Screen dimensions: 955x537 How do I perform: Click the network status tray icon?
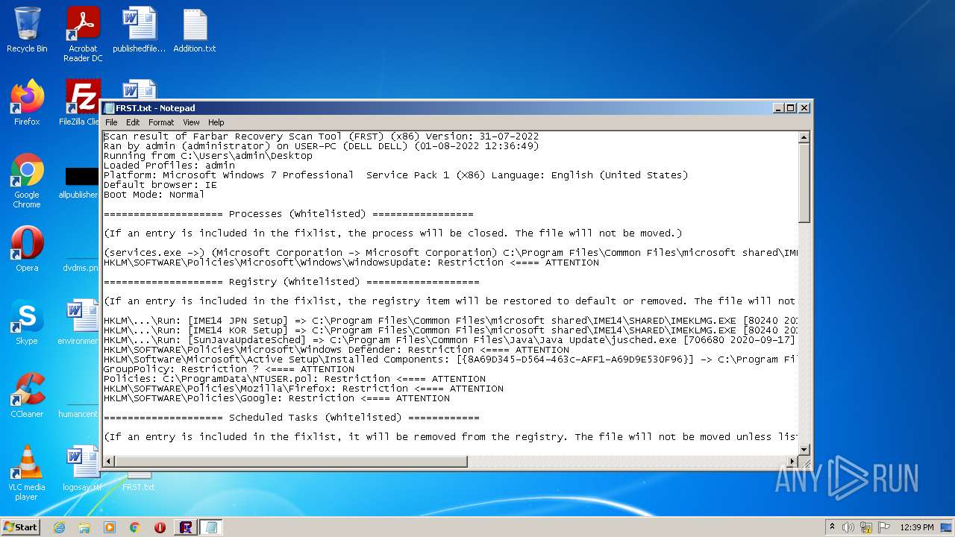[x=866, y=527]
